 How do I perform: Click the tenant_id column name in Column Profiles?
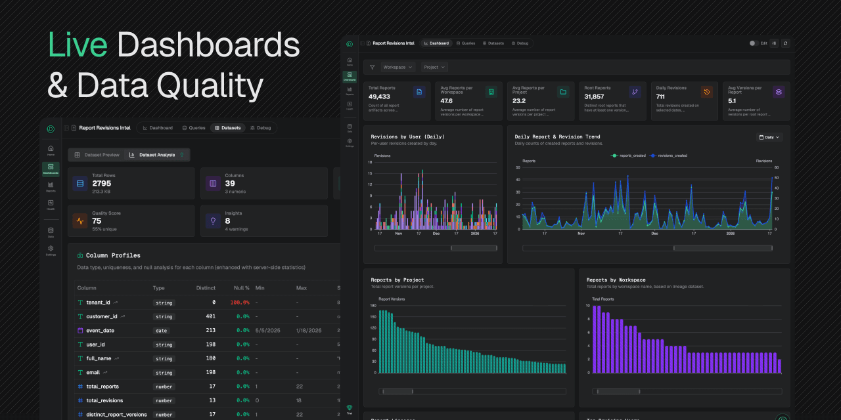tap(98, 303)
